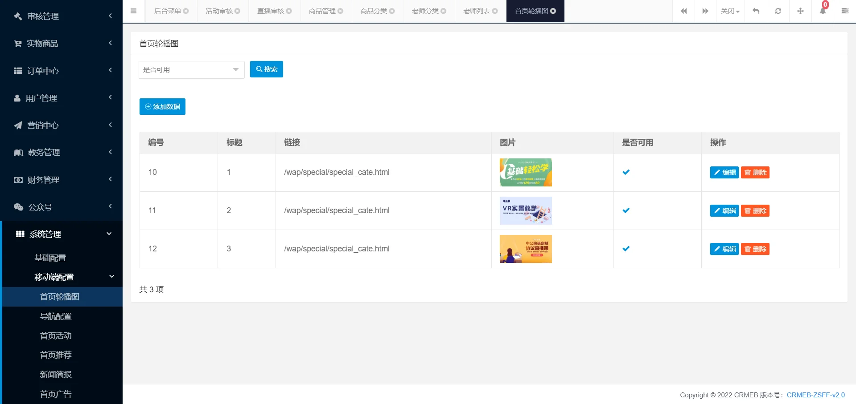Open the 关闭 dropdown in the toolbar
856x404 pixels.
[730, 11]
